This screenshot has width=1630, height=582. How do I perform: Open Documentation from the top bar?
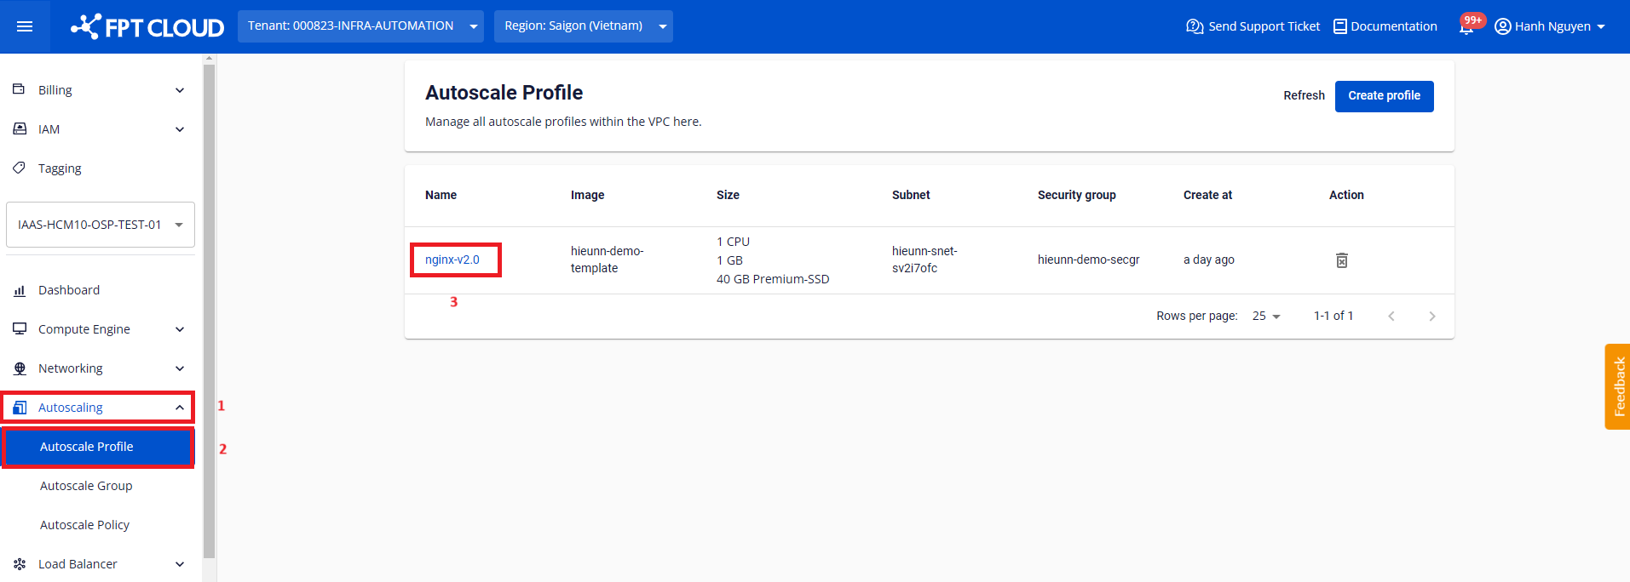point(1385,26)
